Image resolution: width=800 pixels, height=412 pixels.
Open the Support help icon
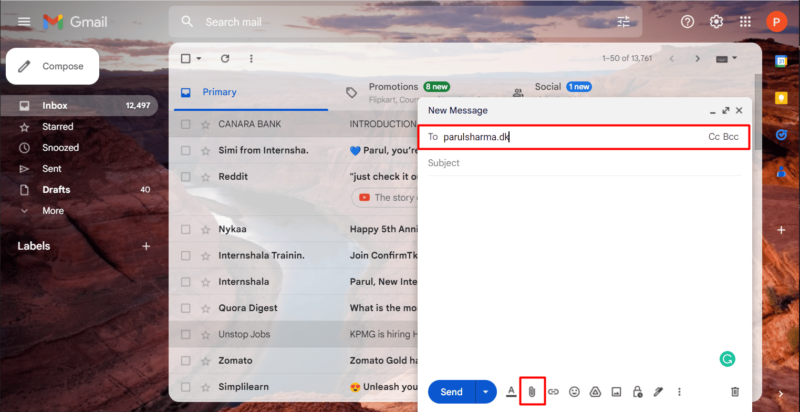click(687, 22)
